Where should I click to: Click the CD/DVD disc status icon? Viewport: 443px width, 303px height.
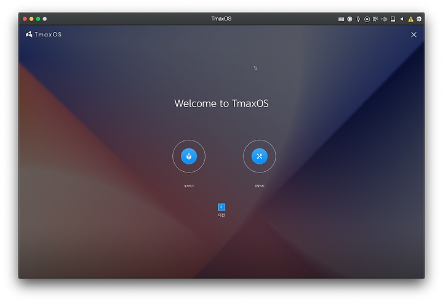367,19
